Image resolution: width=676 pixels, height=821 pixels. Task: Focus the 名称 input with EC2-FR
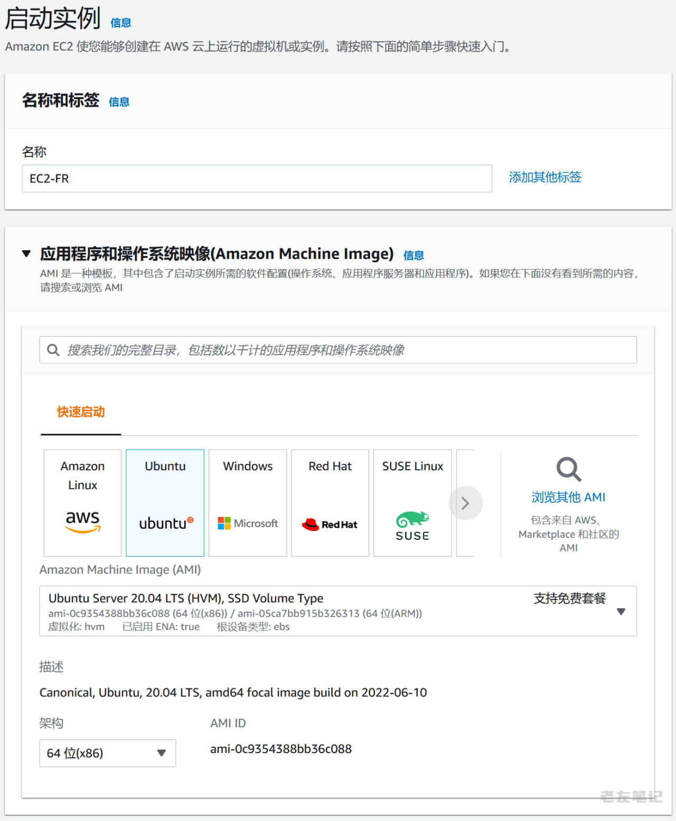[x=257, y=178]
